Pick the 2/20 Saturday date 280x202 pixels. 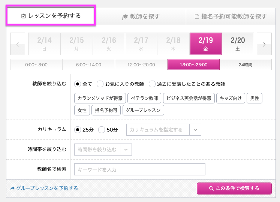[238, 44]
